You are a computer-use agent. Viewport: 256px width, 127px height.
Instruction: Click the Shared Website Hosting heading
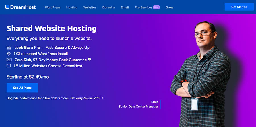(x=51, y=29)
